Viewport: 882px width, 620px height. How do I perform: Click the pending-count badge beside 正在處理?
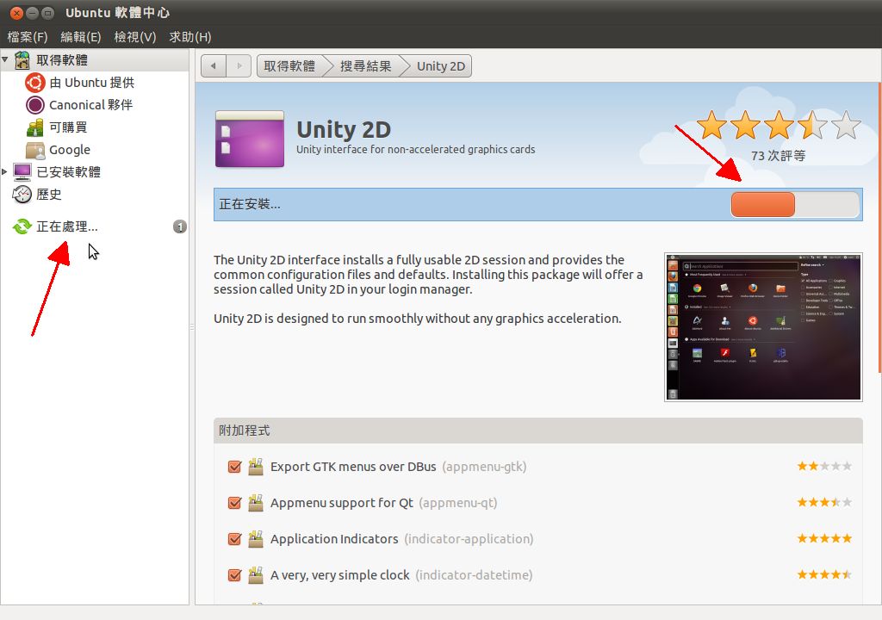click(179, 226)
